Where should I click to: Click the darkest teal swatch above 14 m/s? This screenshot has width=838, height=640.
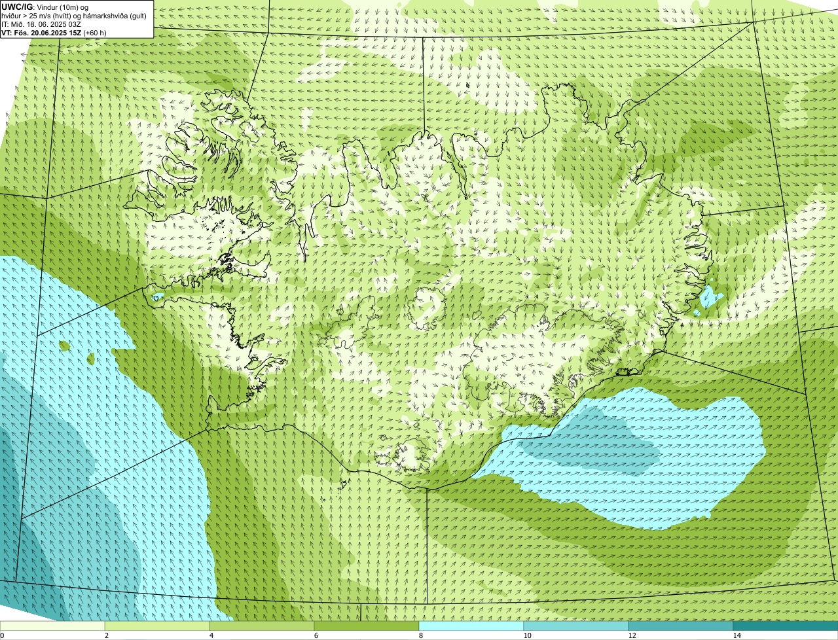[786, 626]
